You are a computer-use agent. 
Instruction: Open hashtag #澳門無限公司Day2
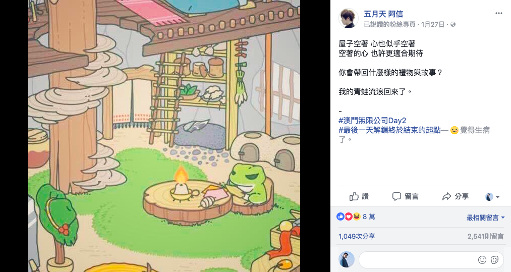click(372, 120)
